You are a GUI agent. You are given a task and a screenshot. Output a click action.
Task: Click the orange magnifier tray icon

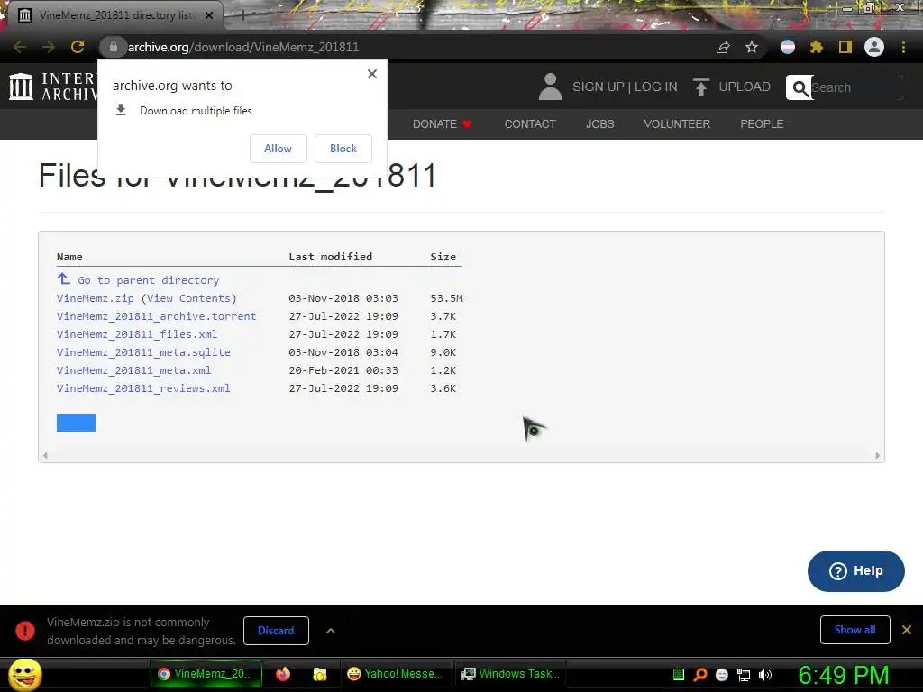(700, 675)
